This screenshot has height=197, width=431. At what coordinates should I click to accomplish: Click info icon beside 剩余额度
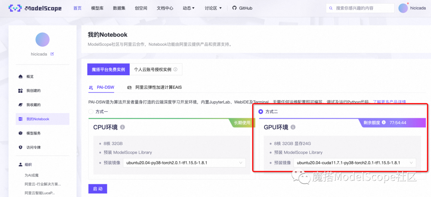pos(384,123)
